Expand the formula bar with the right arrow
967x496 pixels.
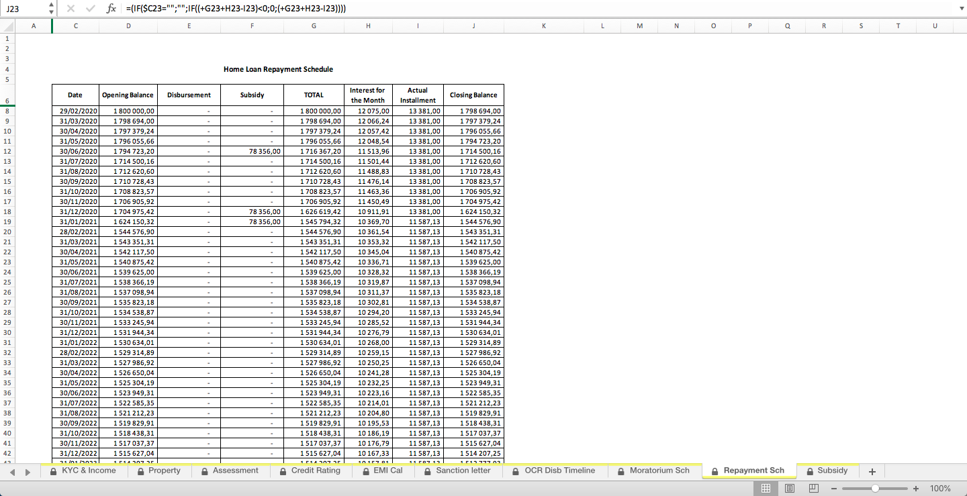(x=960, y=9)
